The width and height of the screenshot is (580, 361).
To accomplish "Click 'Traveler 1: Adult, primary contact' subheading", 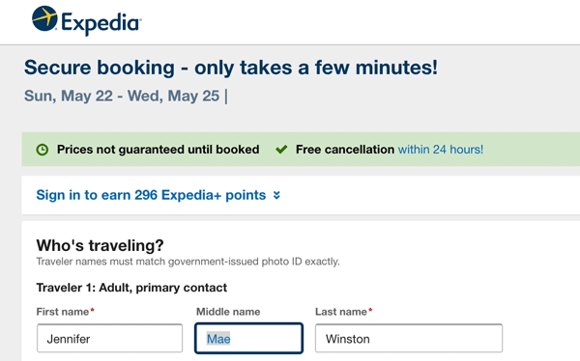I will click(x=131, y=288).
